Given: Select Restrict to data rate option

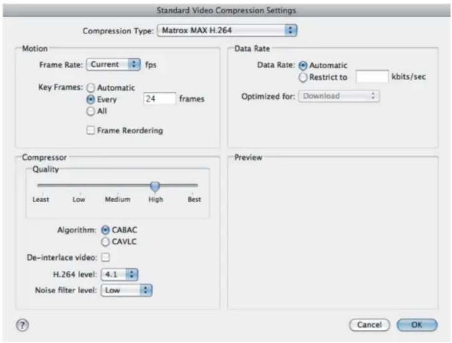Looking at the screenshot, I should 302,77.
